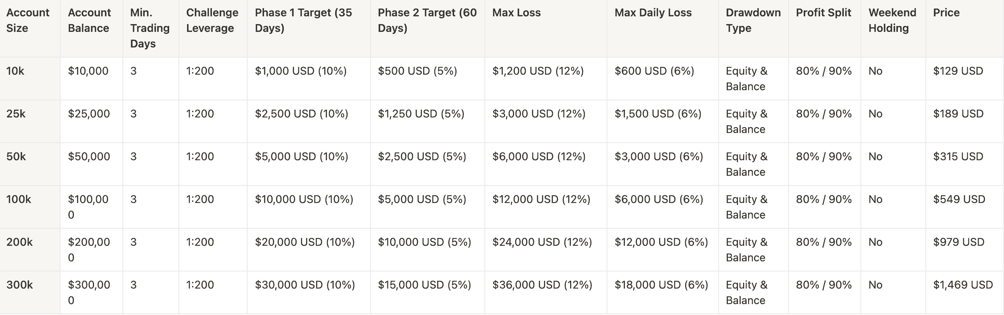Viewport: 1004px width, 315px height.
Task: Select the $1,500 USD (6%) daily loss cell
Action: 658,114
